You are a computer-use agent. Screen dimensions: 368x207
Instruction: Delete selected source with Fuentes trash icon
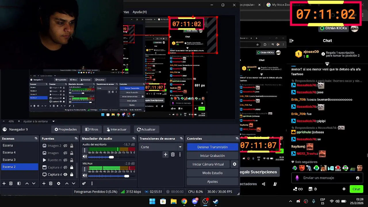[51, 183]
